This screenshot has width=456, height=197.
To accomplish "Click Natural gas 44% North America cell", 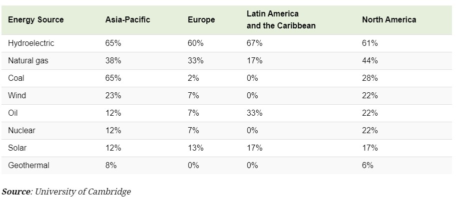I will tap(370, 61).
